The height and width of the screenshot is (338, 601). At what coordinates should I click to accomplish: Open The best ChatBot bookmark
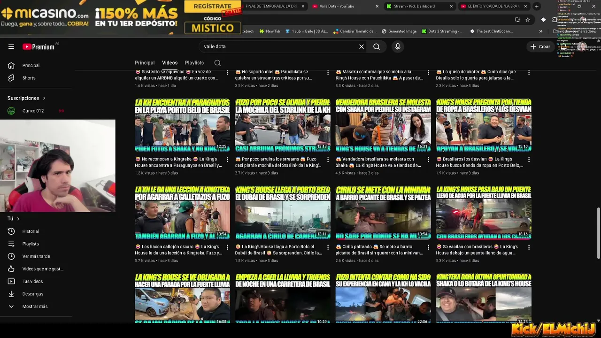pyautogui.click(x=491, y=31)
